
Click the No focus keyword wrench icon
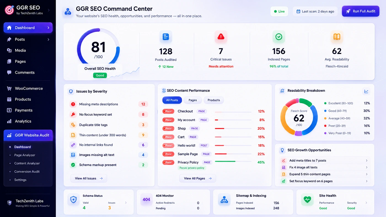[73, 114]
